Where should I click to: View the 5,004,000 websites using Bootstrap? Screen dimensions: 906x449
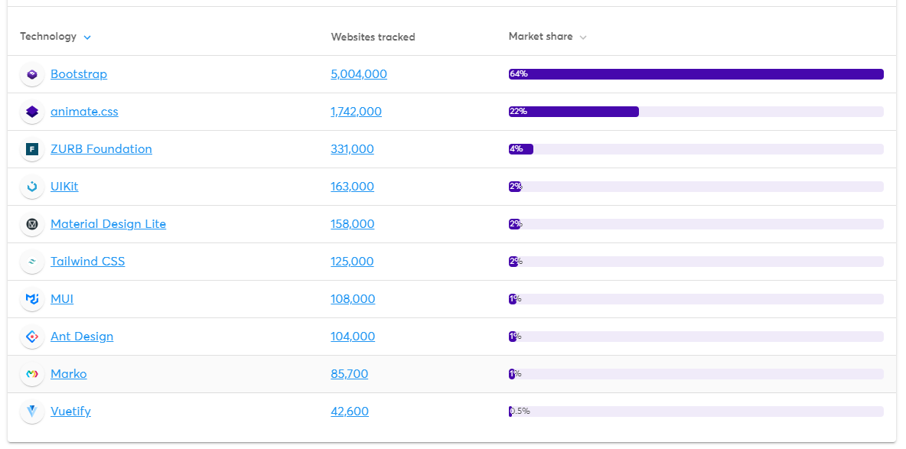(x=359, y=74)
